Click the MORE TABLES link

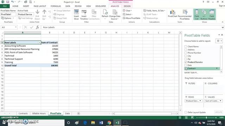(x=191, y=73)
